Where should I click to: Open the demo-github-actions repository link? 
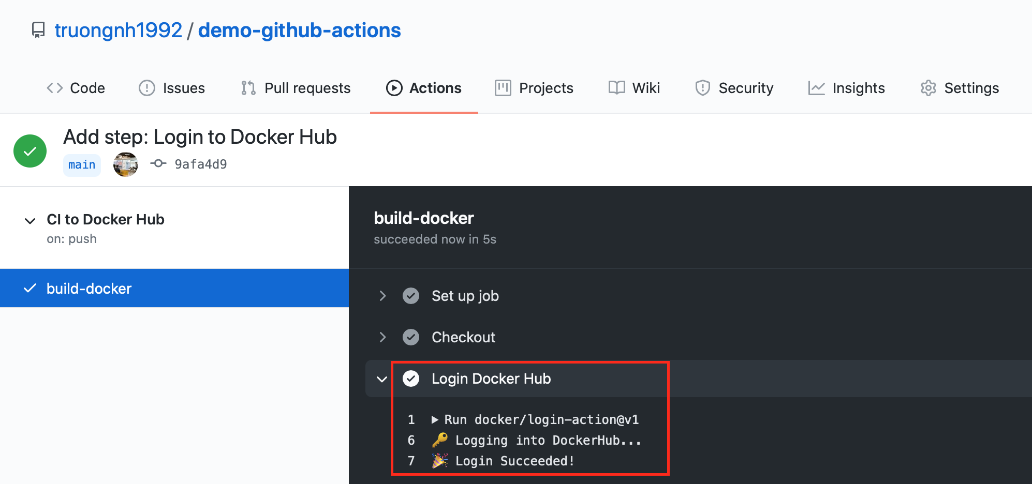pyautogui.click(x=299, y=30)
